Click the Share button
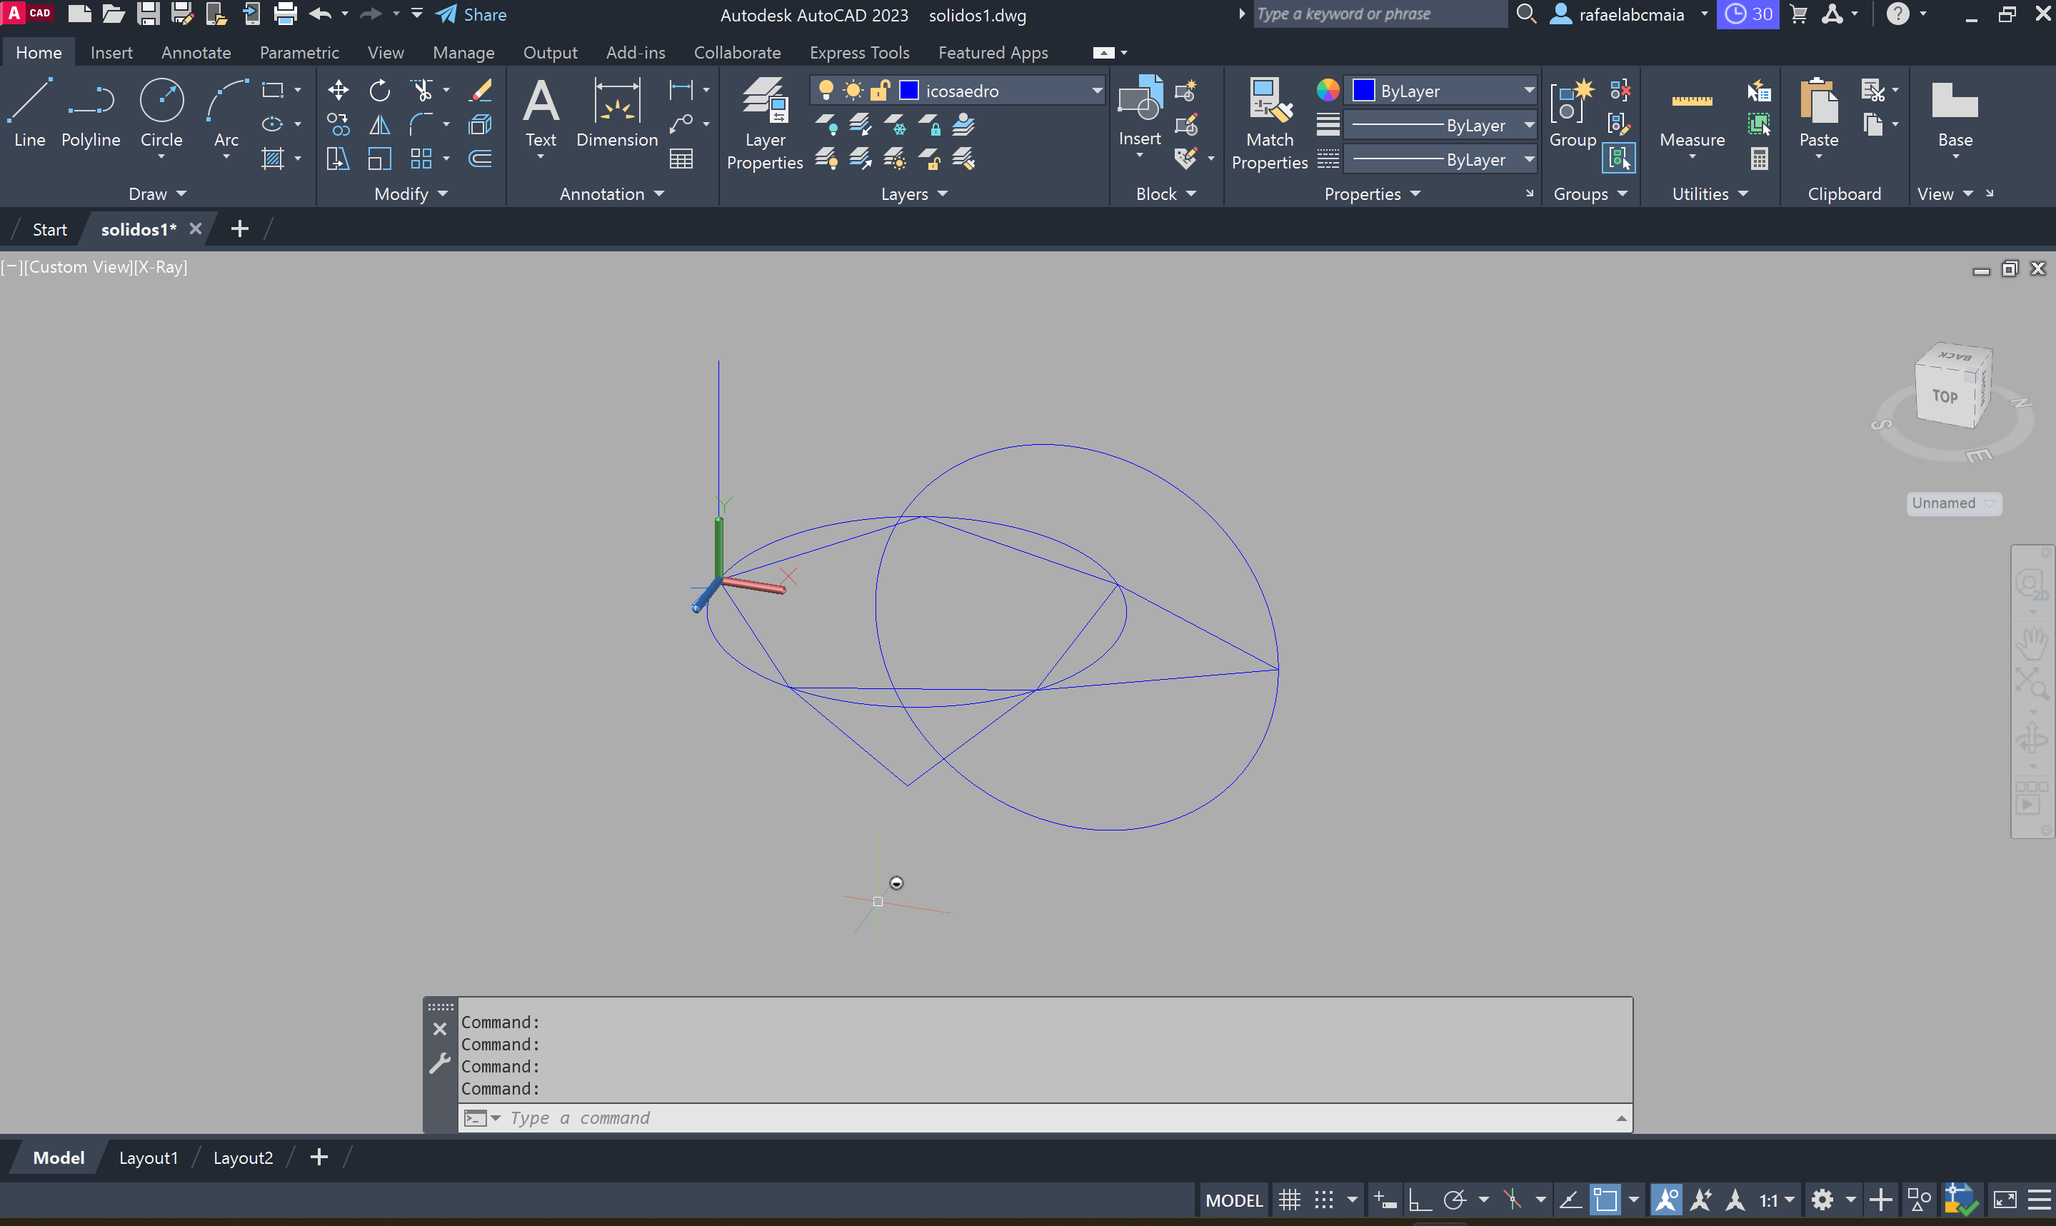 471,14
